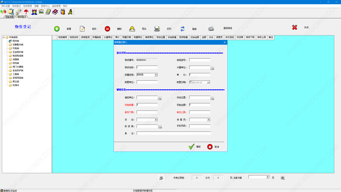Open the 资料设置 menu

[x=6, y=6]
